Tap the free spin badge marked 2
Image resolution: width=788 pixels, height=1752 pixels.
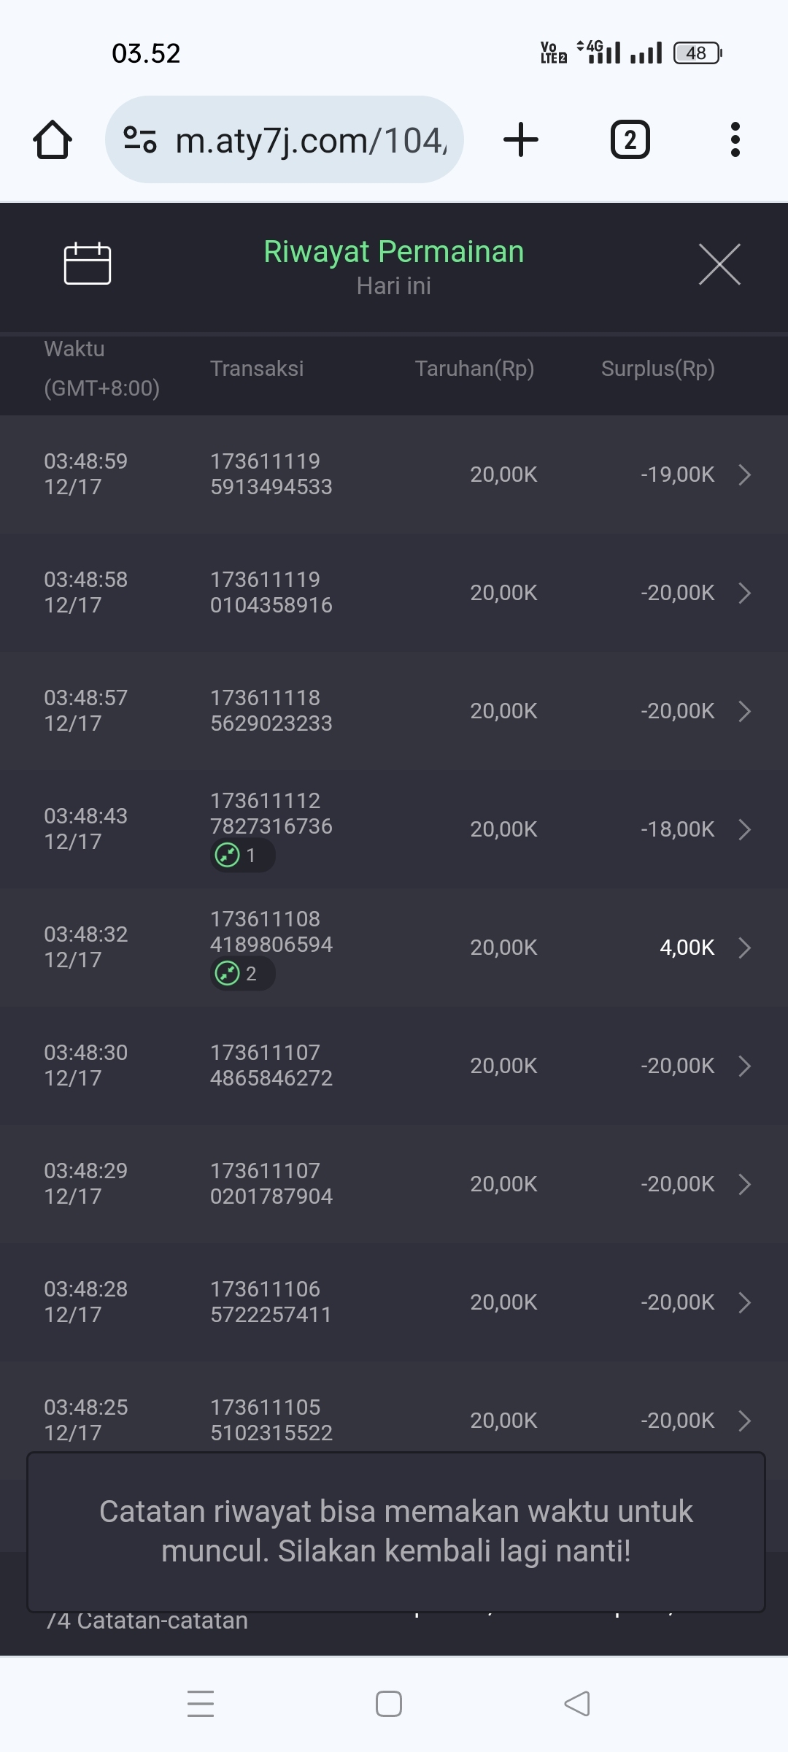[x=242, y=973]
